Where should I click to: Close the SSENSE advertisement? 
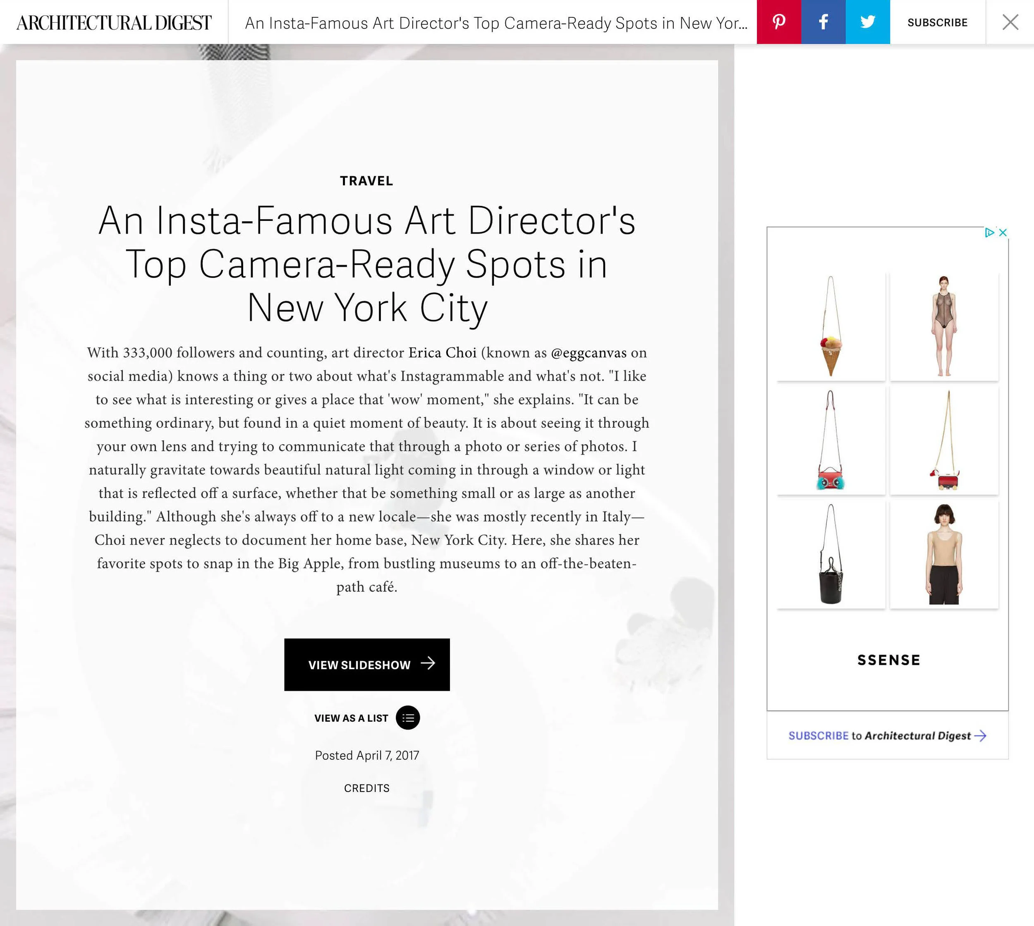pos(1003,232)
